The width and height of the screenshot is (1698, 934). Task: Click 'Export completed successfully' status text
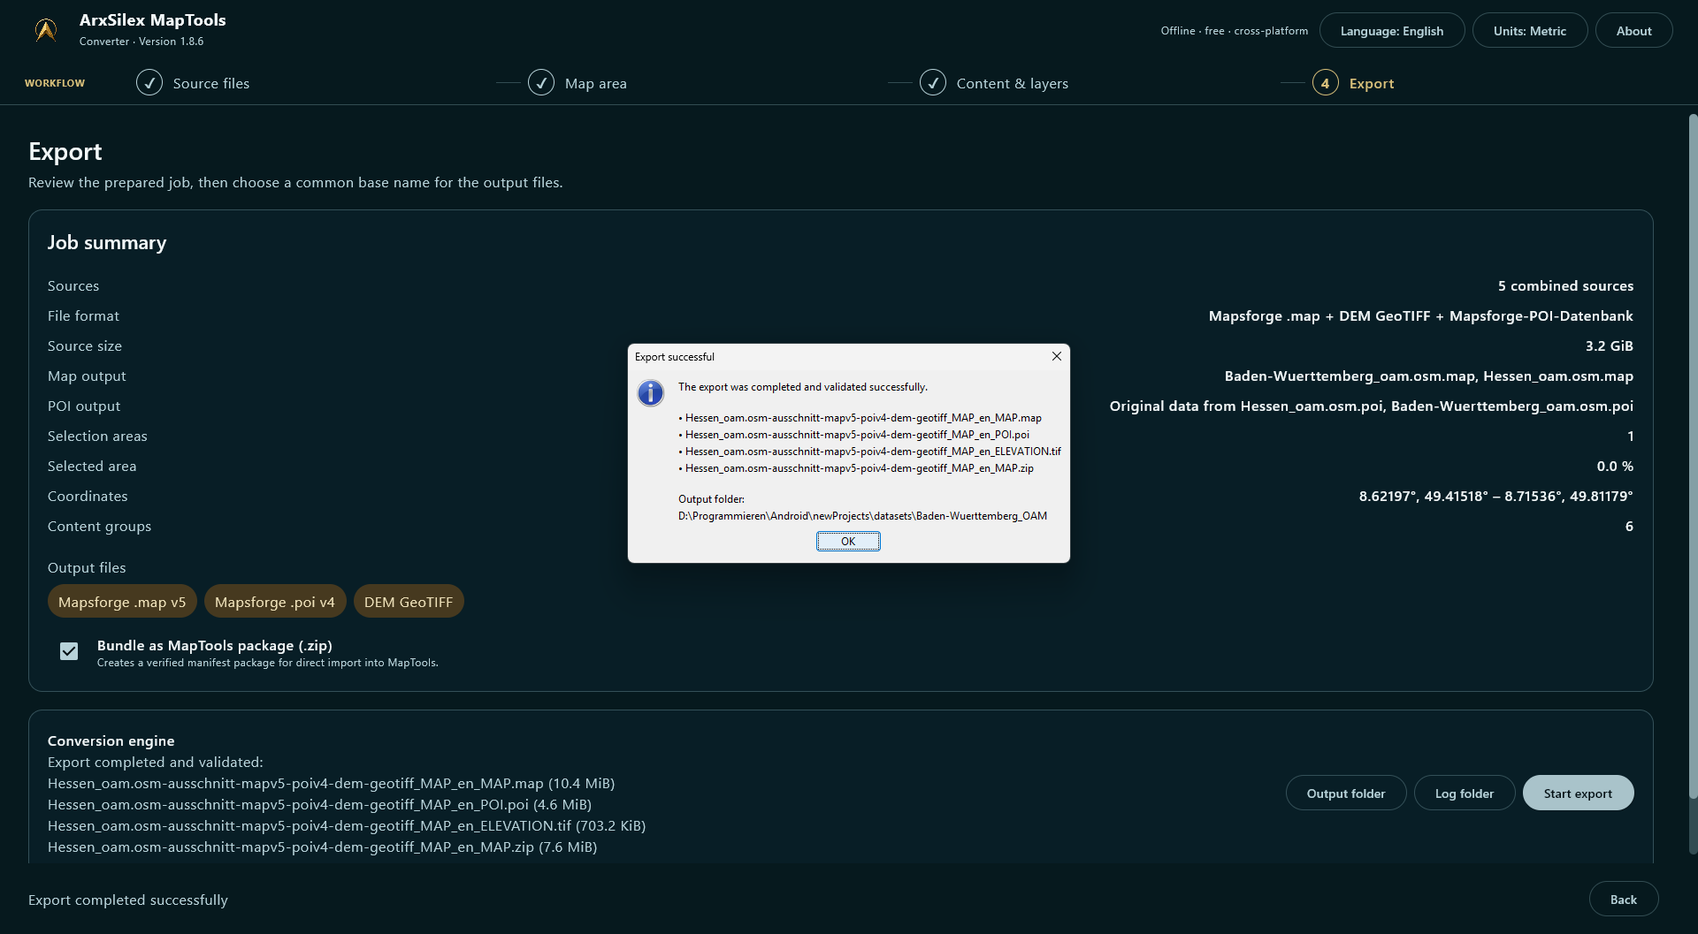pos(128,900)
